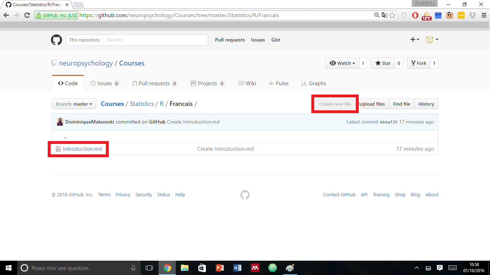This screenshot has height=275, width=490.
Task: Open File Explorer from the taskbar
Action: pyautogui.click(x=184, y=268)
